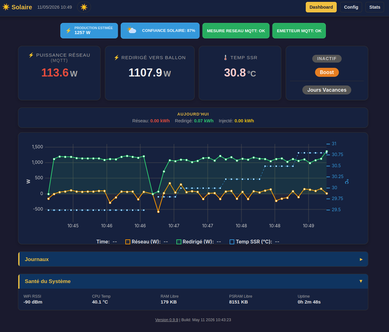Expand the Journaux section arrow
Image resolution: width=389 pixels, height=332 pixels.
361,260
